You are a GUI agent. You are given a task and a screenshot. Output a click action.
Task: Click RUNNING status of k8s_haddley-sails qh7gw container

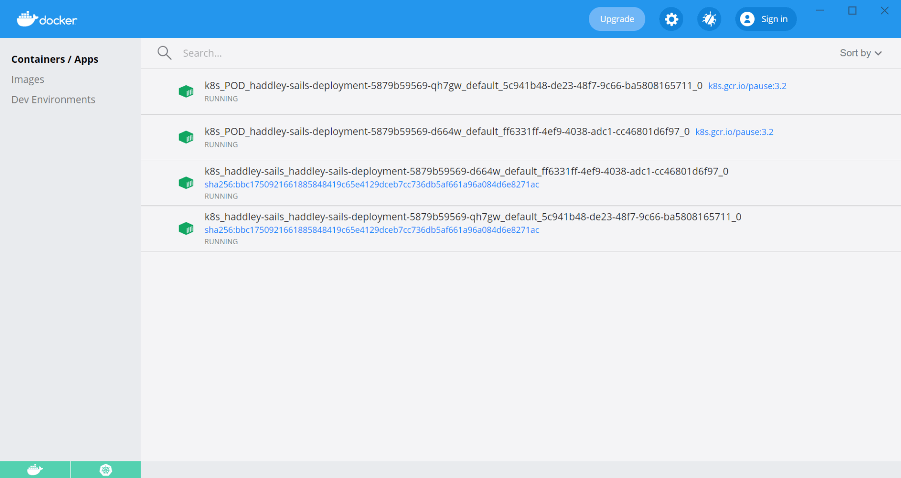click(x=221, y=242)
